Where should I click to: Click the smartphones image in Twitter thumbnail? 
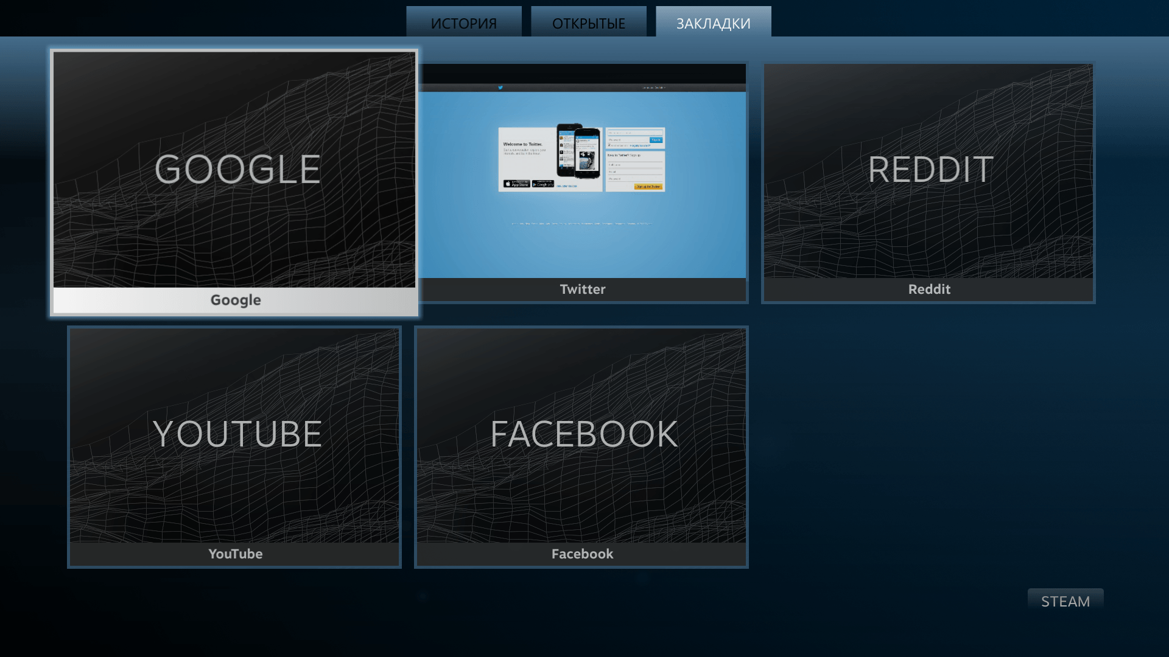click(578, 151)
